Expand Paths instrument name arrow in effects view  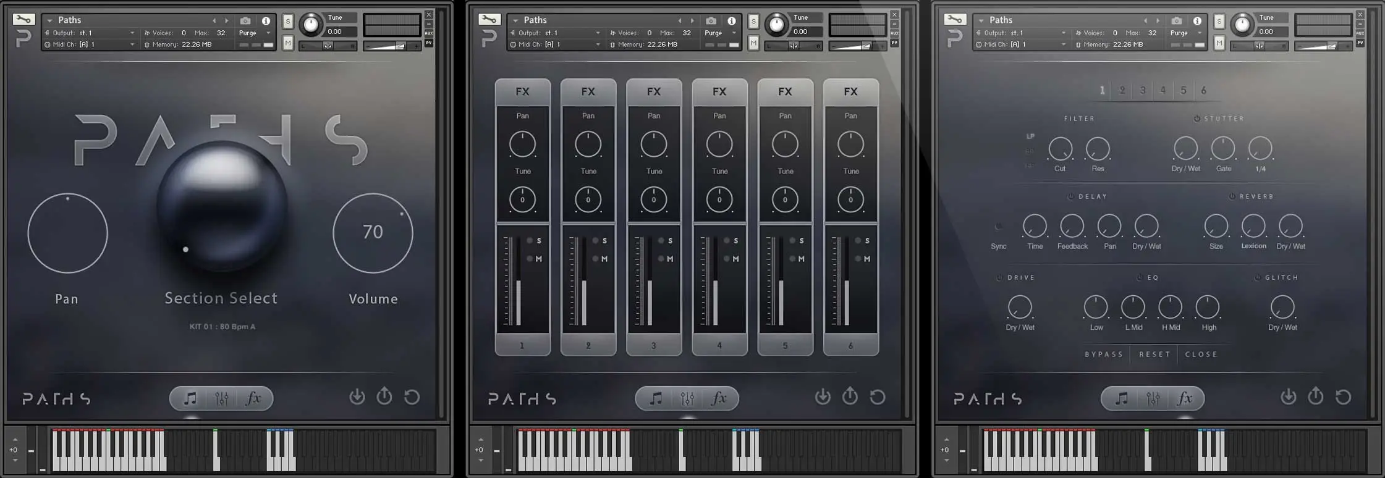[981, 20]
